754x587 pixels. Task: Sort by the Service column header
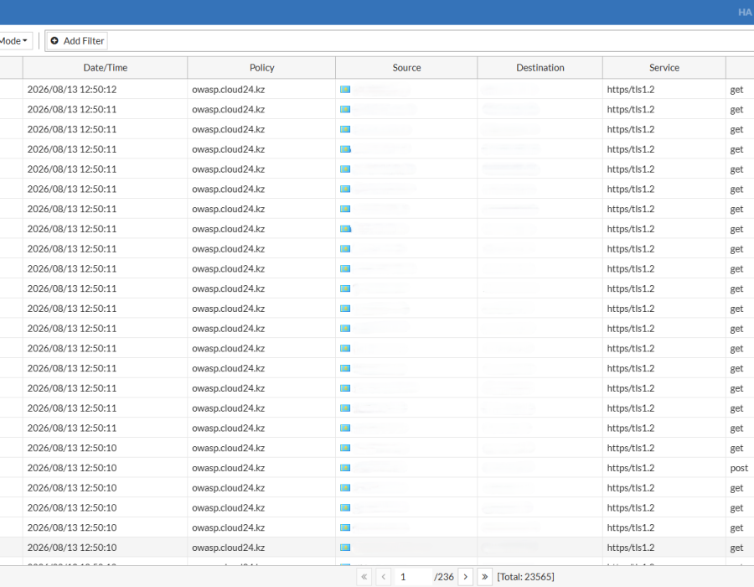(664, 68)
